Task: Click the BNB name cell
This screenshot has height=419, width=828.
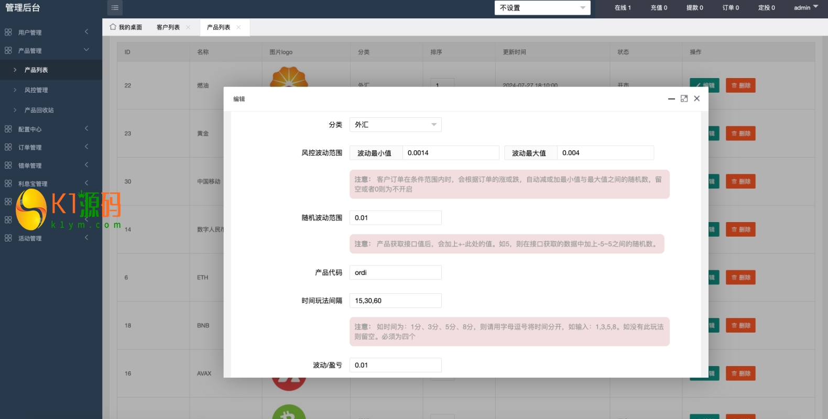Action: [x=203, y=325]
